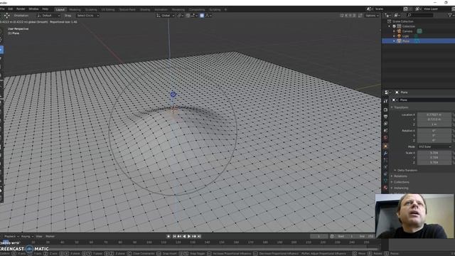455x256 pixels.
Task: Disable proportional editing toggle
Action: tap(202, 16)
